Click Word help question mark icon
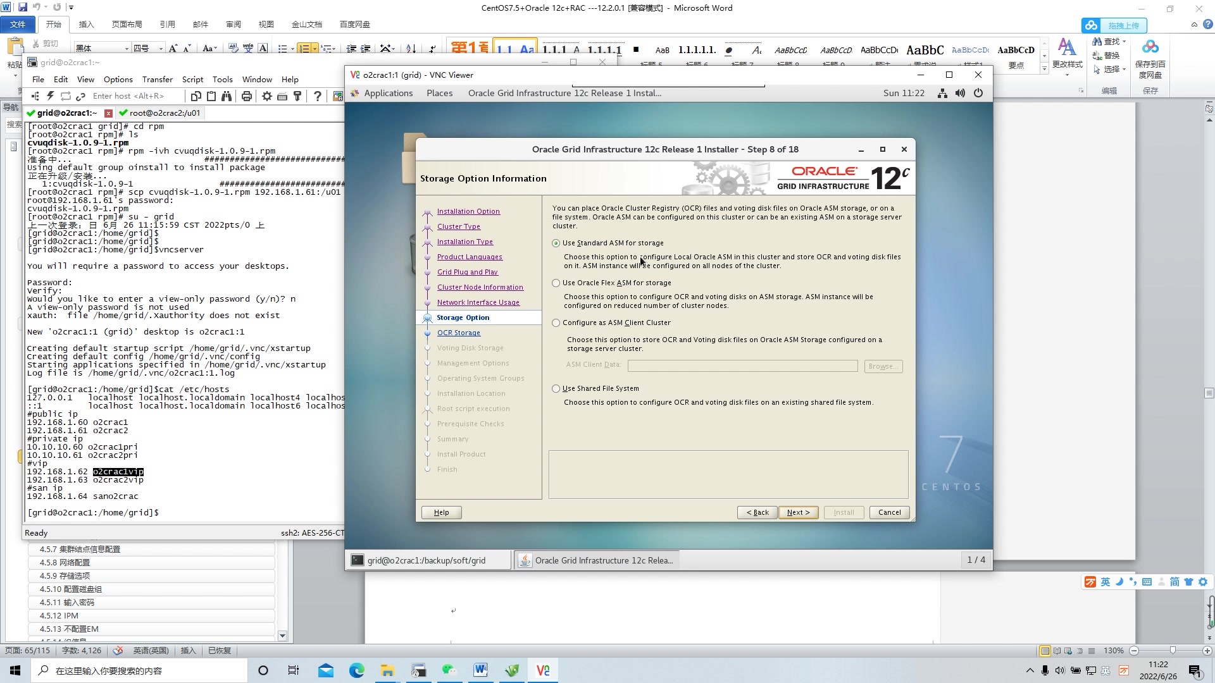 [1207, 25]
